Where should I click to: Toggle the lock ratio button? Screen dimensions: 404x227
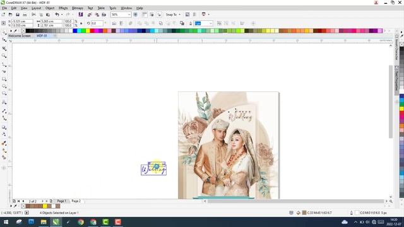coord(81,23)
